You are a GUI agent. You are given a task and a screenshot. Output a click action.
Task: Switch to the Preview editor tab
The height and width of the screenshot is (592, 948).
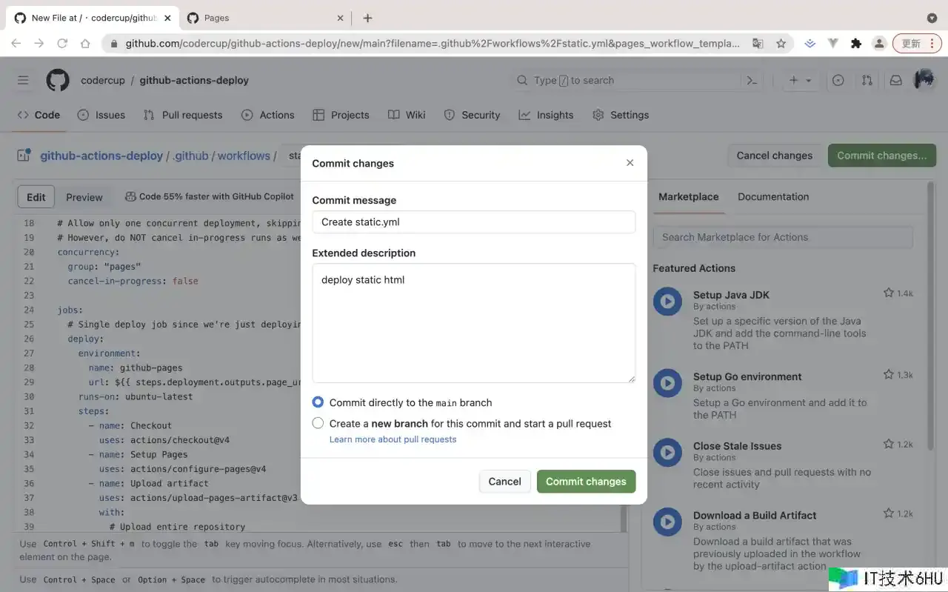pos(84,197)
